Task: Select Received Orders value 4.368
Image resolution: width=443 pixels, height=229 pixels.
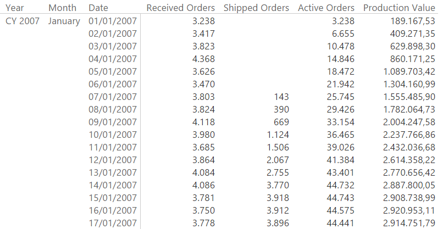Action: 203,59
